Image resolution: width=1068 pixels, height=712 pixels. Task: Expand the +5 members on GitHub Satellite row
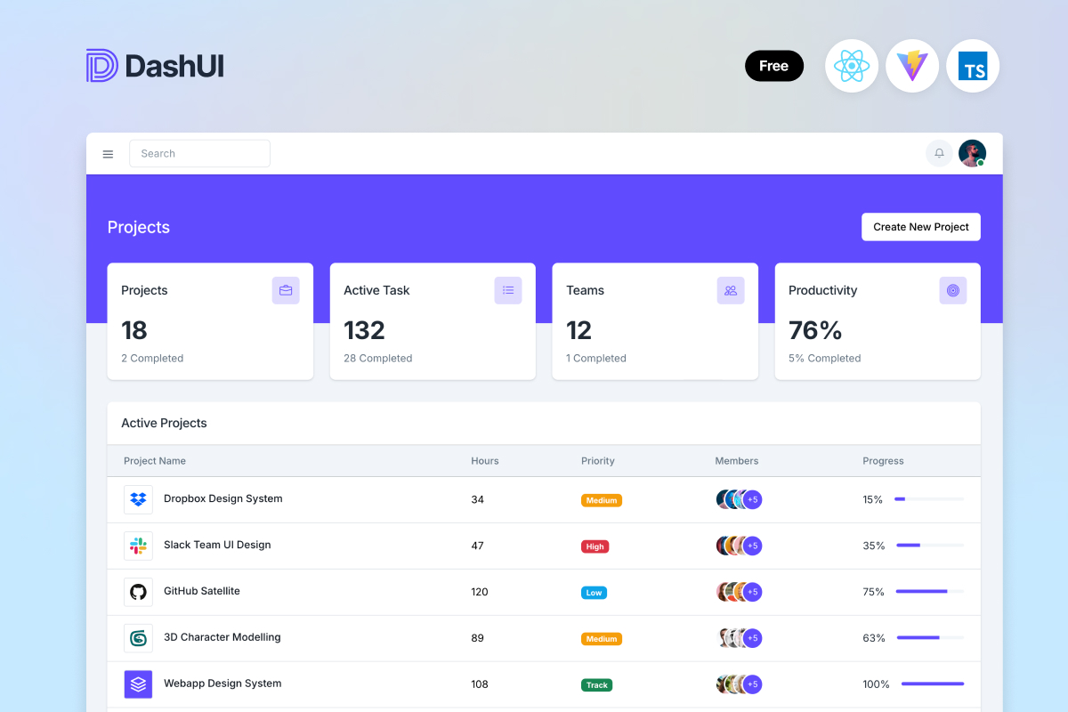(752, 592)
